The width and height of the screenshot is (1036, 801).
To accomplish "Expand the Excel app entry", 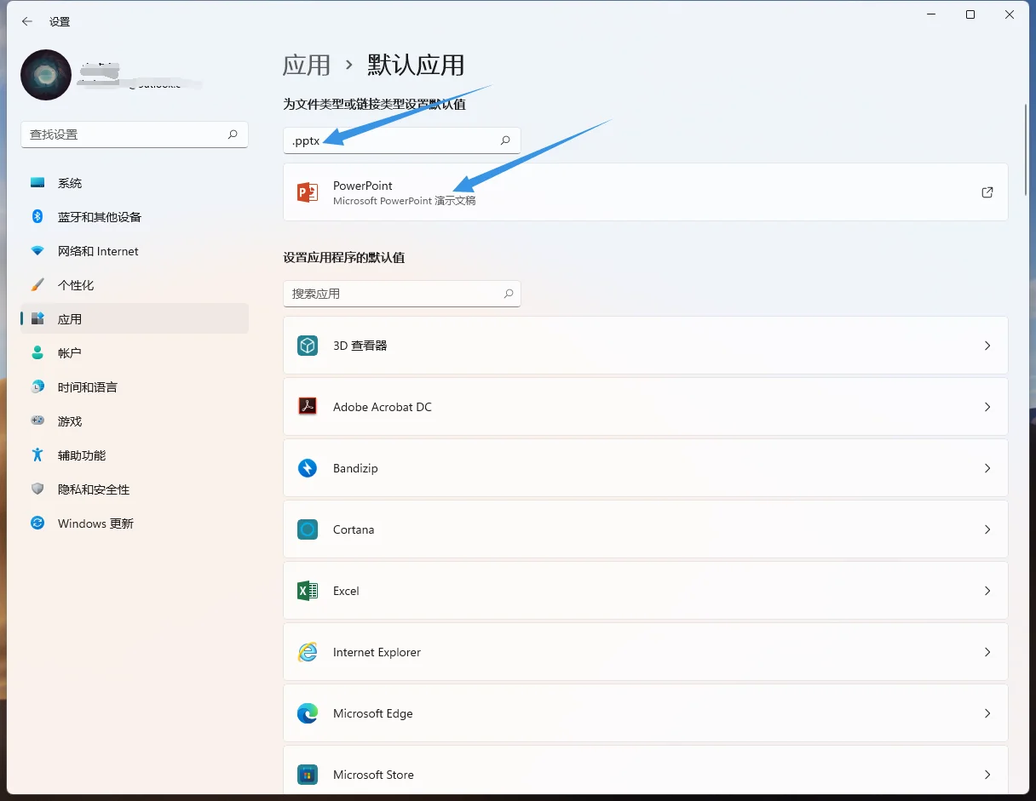I will click(x=987, y=590).
